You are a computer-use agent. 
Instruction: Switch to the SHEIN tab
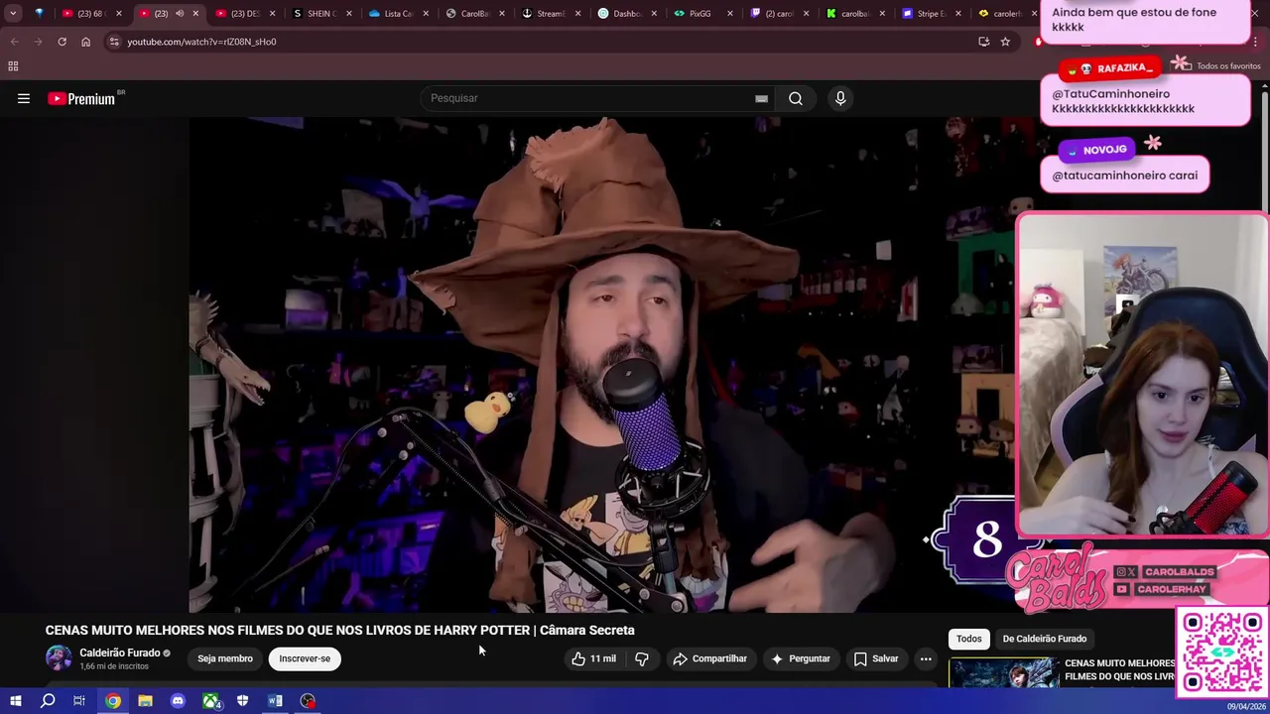pos(321,14)
